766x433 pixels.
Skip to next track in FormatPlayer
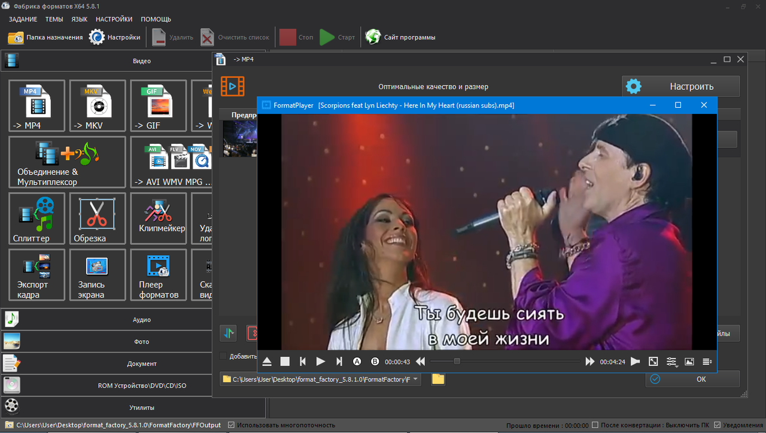point(339,361)
